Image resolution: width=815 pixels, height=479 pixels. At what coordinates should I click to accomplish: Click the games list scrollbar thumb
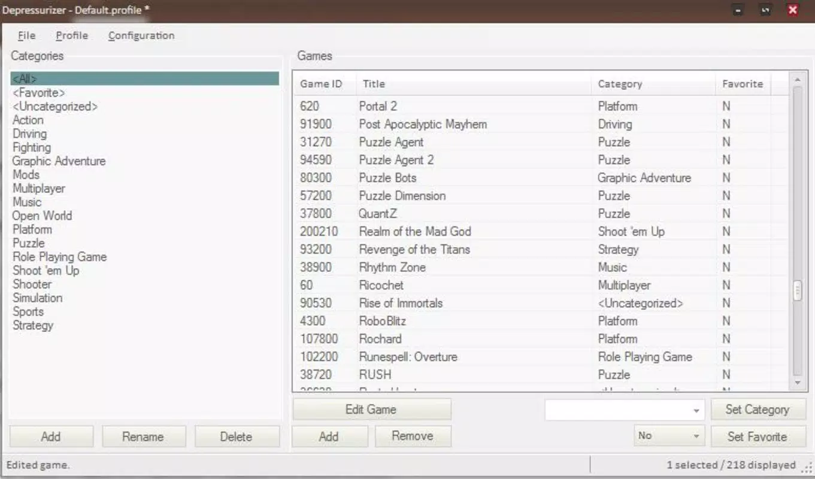[x=797, y=291]
